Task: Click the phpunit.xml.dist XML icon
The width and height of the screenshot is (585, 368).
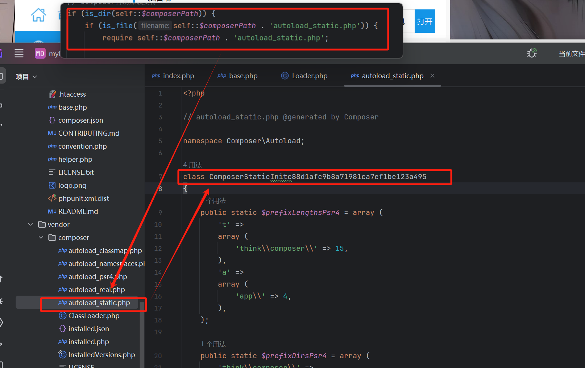Action: 52,198
